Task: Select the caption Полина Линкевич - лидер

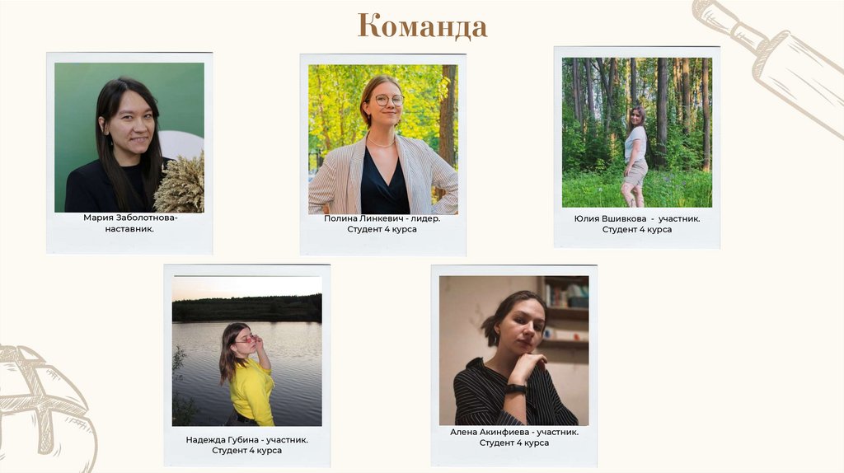Action: (x=382, y=218)
